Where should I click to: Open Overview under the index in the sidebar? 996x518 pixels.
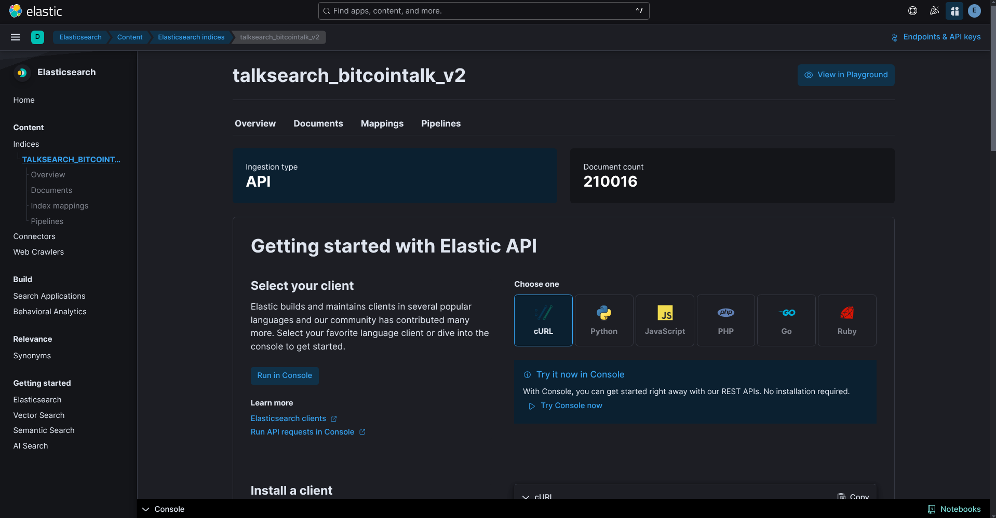point(48,175)
